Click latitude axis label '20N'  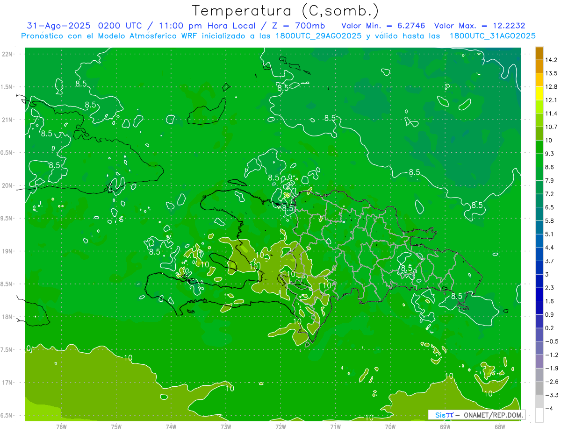[x=7, y=185]
